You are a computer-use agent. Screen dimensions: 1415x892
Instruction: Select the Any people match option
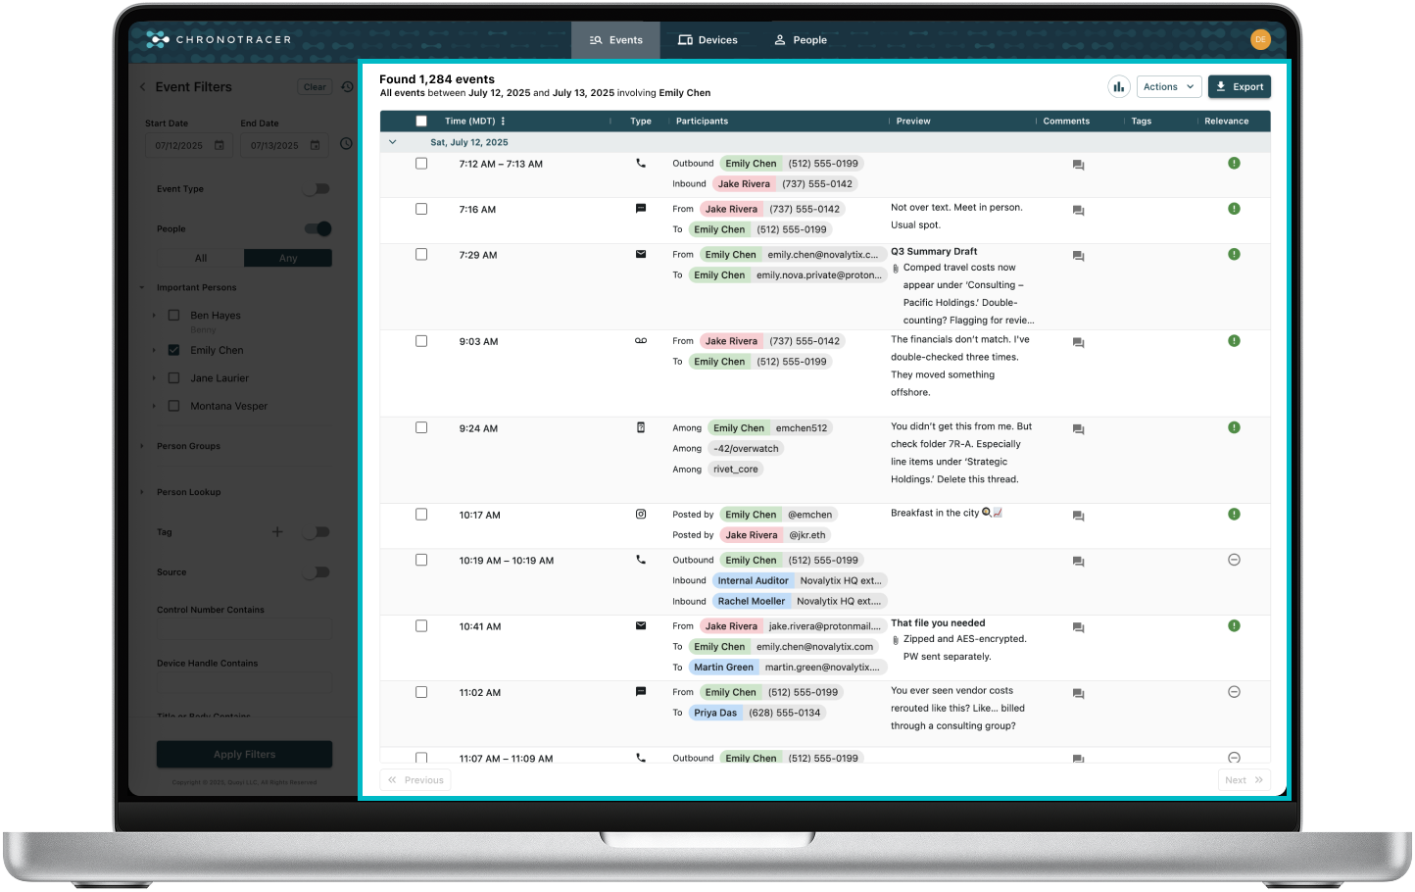click(288, 258)
